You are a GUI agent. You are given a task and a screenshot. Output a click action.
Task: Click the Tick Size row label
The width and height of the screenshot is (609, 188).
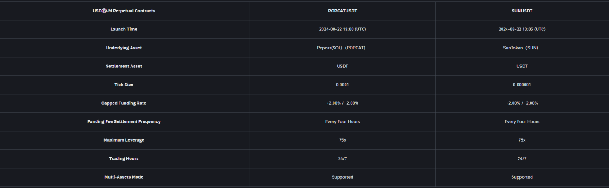(124, 85)
